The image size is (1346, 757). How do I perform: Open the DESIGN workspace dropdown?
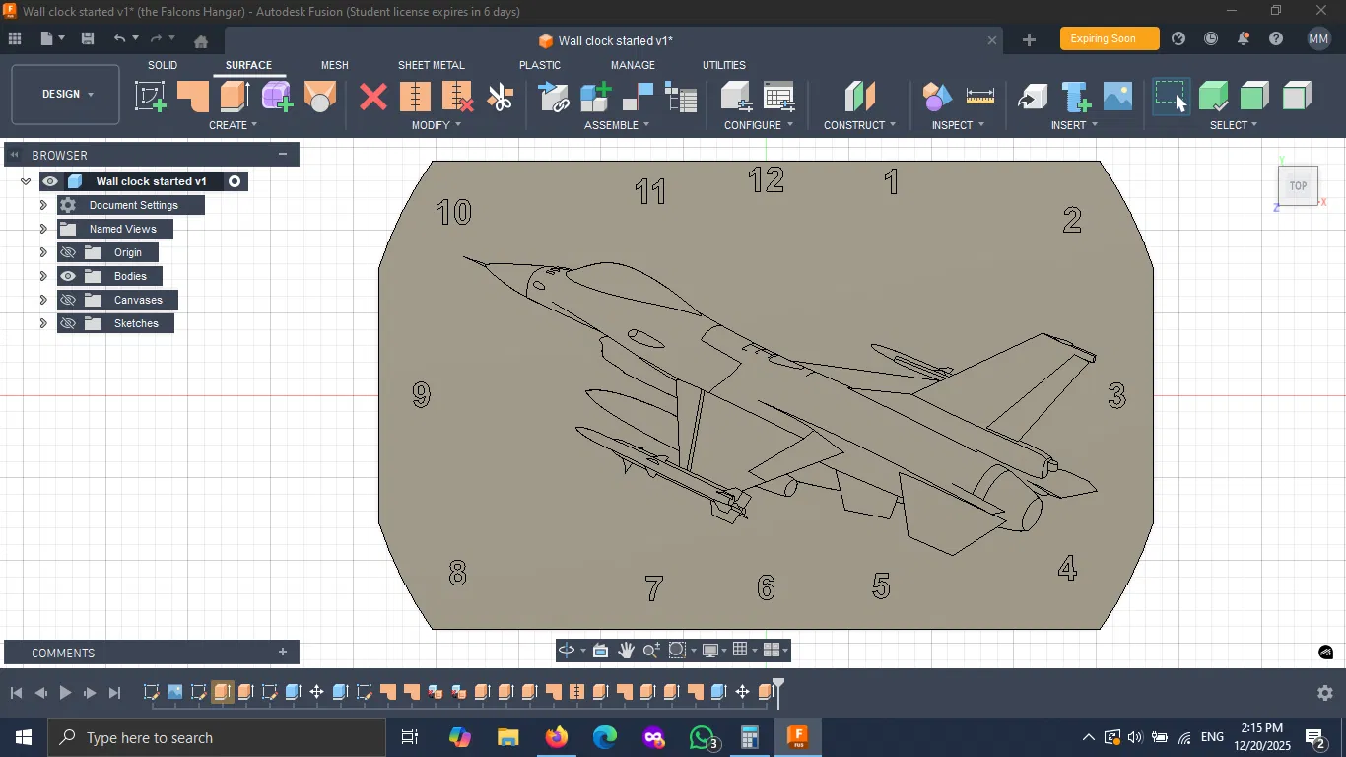pyautogui.click(x=66, y=95)
